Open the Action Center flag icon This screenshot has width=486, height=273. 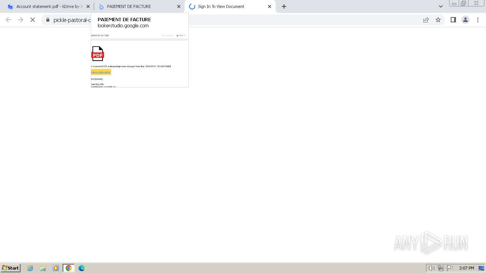(450, 268)
